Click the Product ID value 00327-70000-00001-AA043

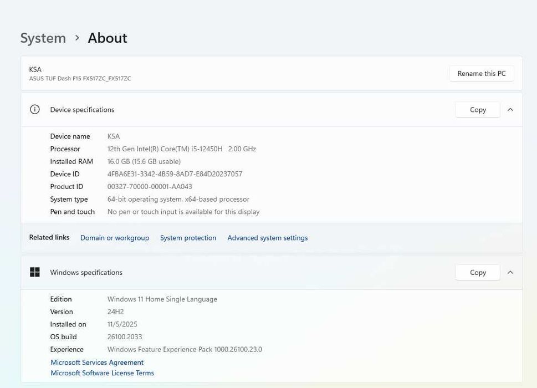[x=150, y=187]
